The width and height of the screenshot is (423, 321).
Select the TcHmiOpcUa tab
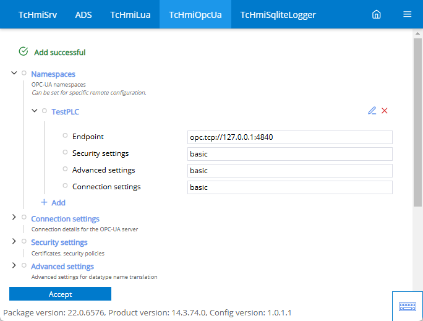[x=195, y=15]
